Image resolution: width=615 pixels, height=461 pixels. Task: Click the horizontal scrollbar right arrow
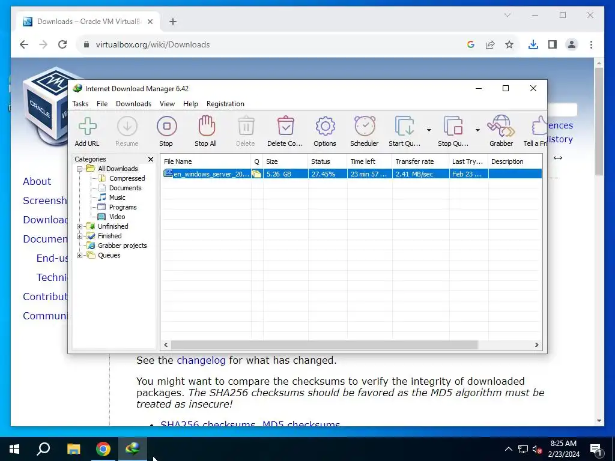point(537,345)
